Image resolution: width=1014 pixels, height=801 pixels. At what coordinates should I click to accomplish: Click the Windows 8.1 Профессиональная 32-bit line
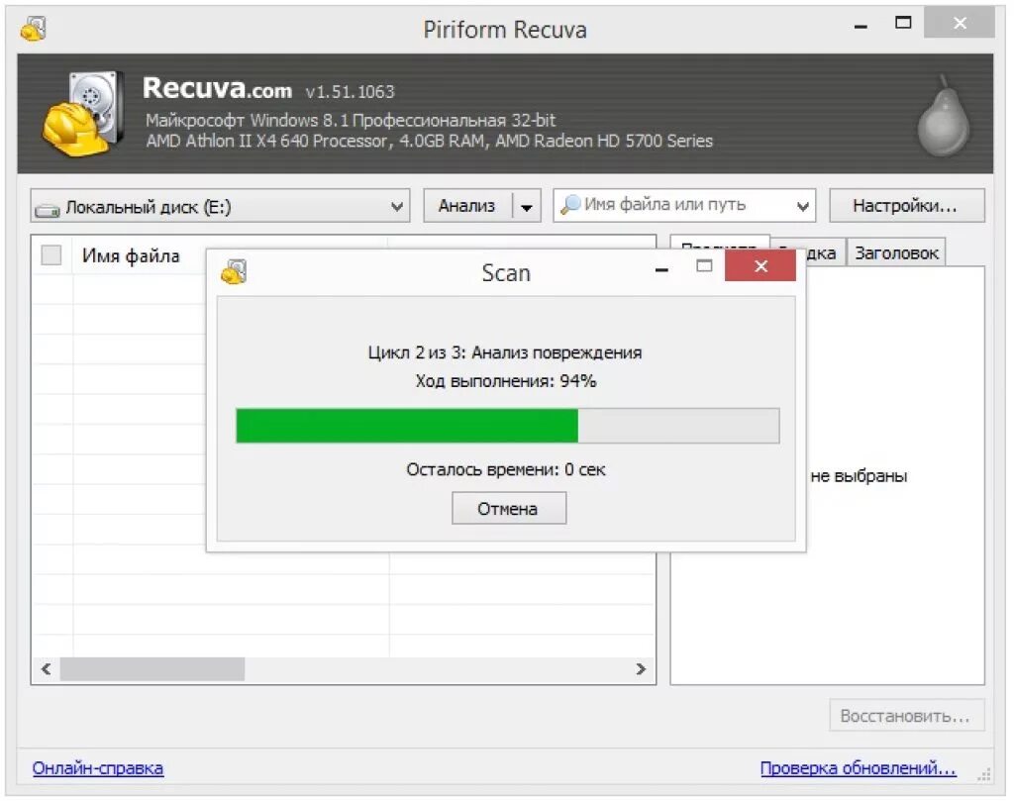(351, 120)
